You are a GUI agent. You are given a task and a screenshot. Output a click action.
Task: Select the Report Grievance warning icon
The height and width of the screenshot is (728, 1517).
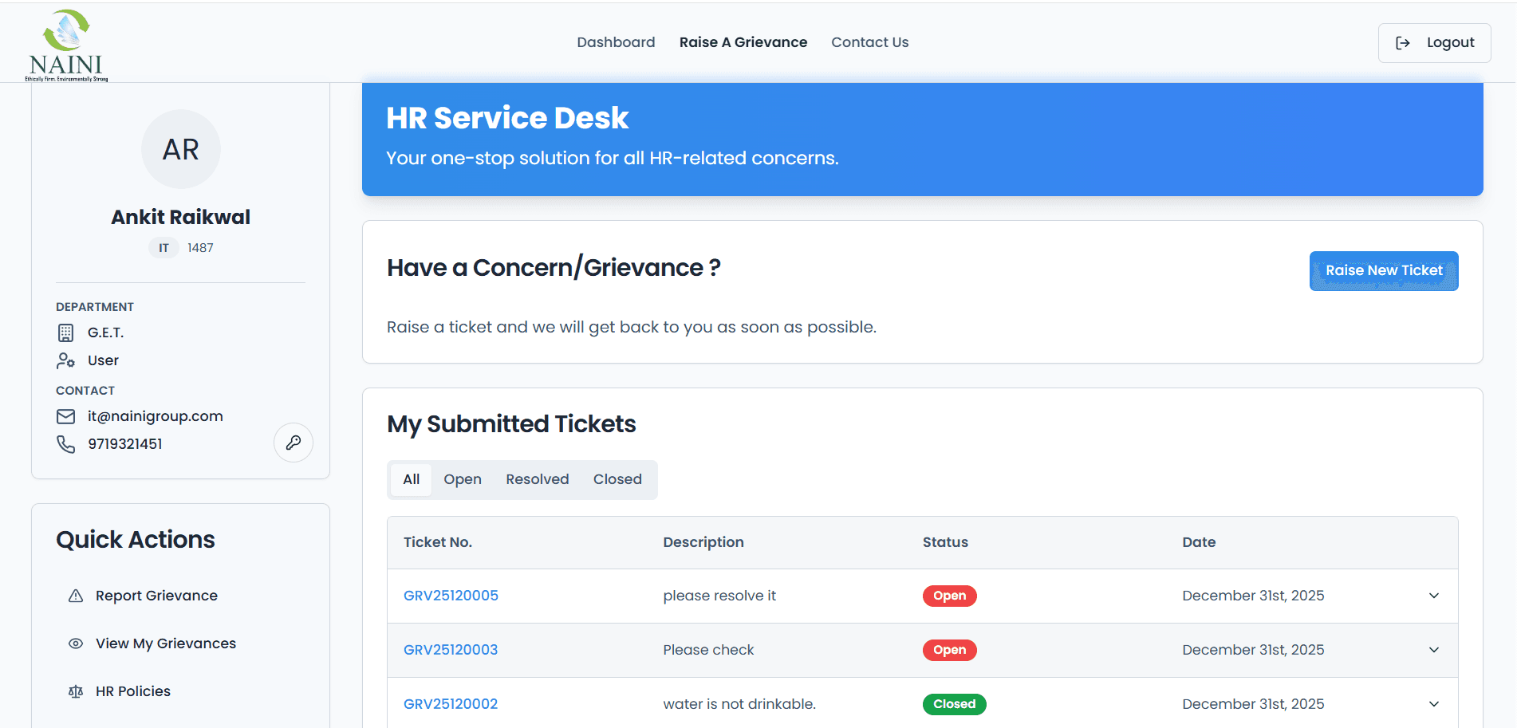pyautogui.click(x=75, y=595)
